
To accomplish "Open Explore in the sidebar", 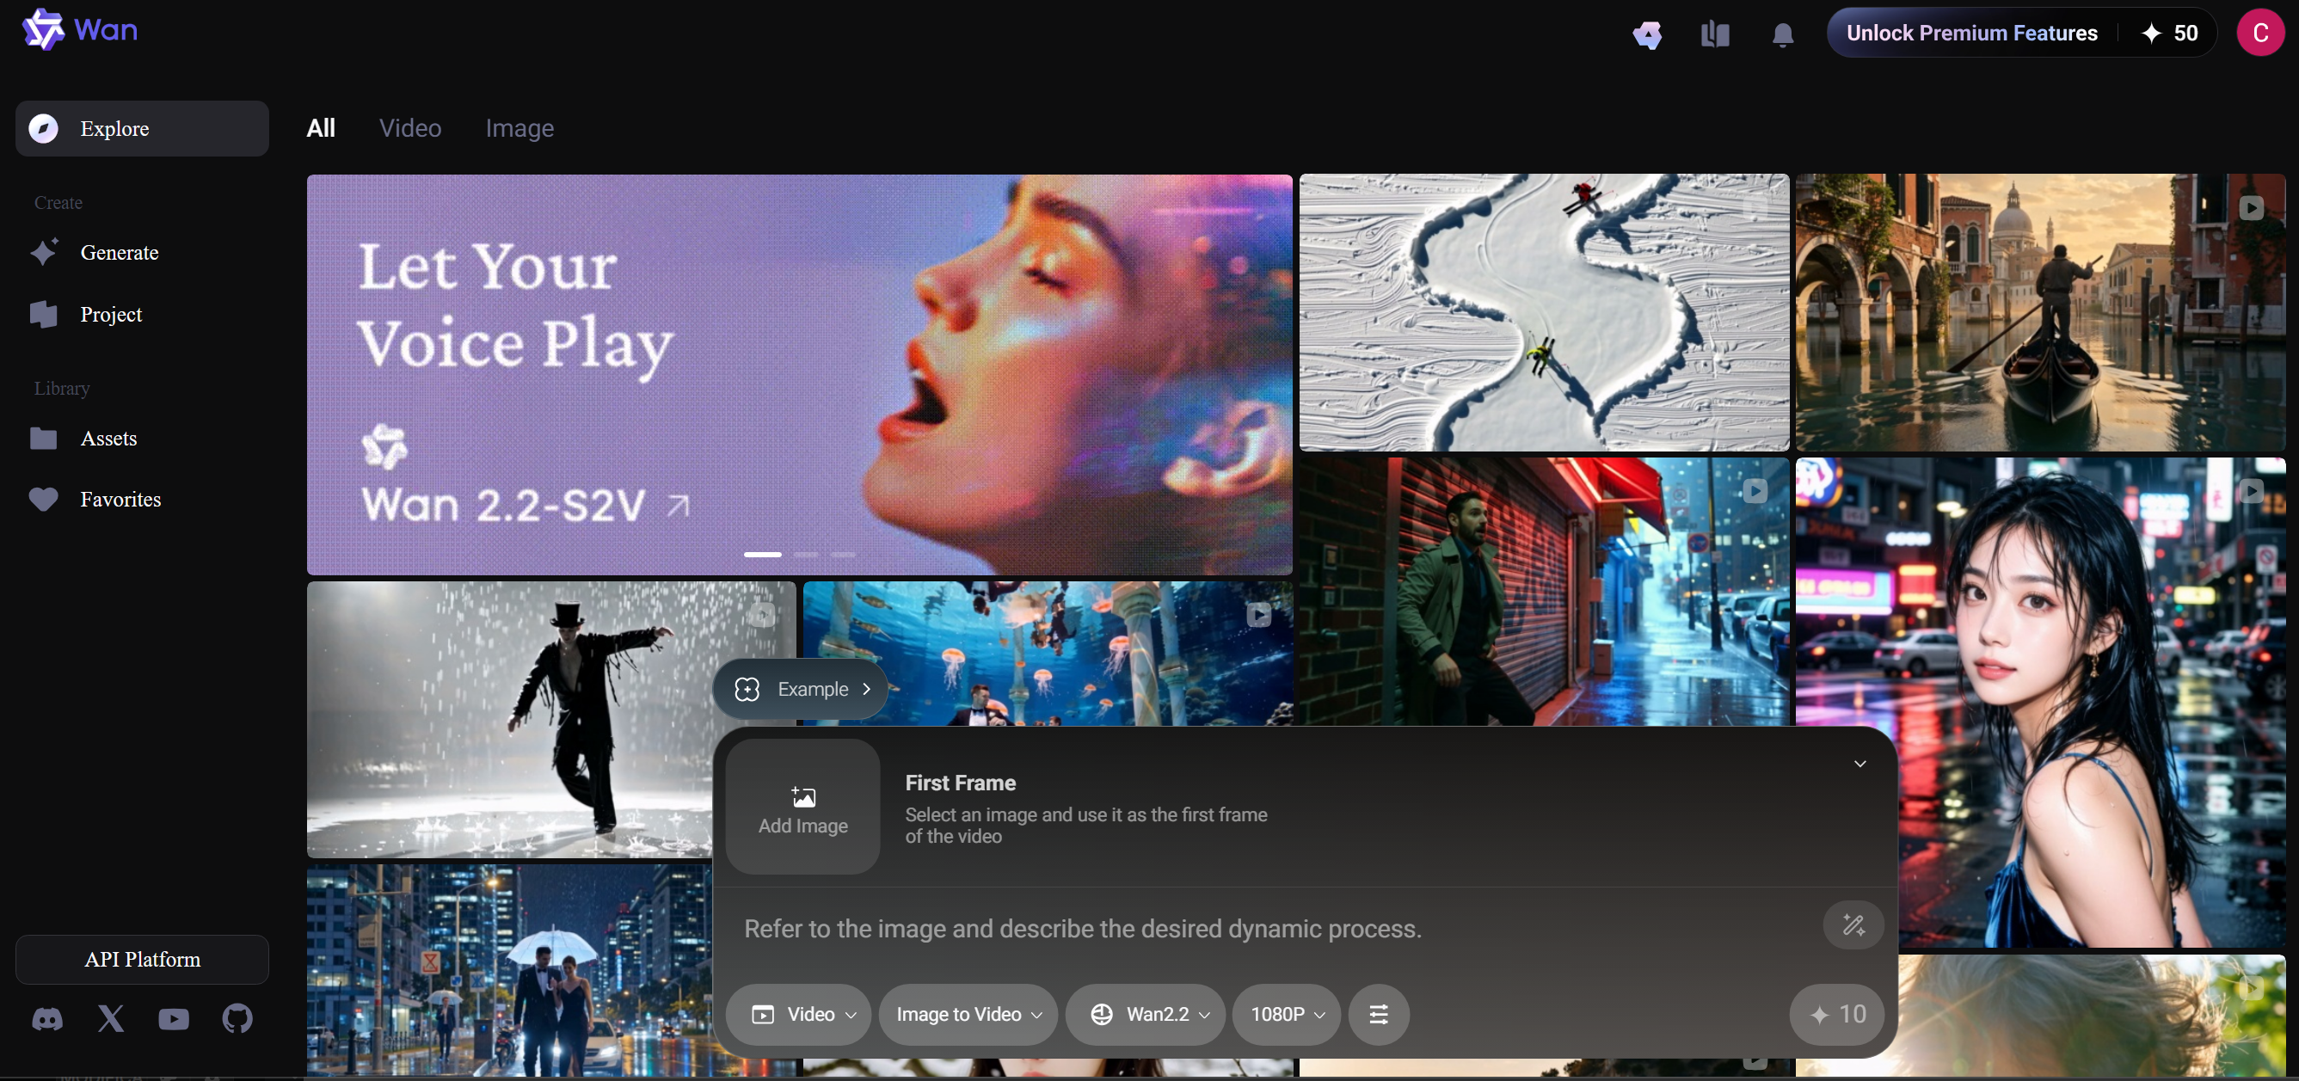I will click(142, 128).
